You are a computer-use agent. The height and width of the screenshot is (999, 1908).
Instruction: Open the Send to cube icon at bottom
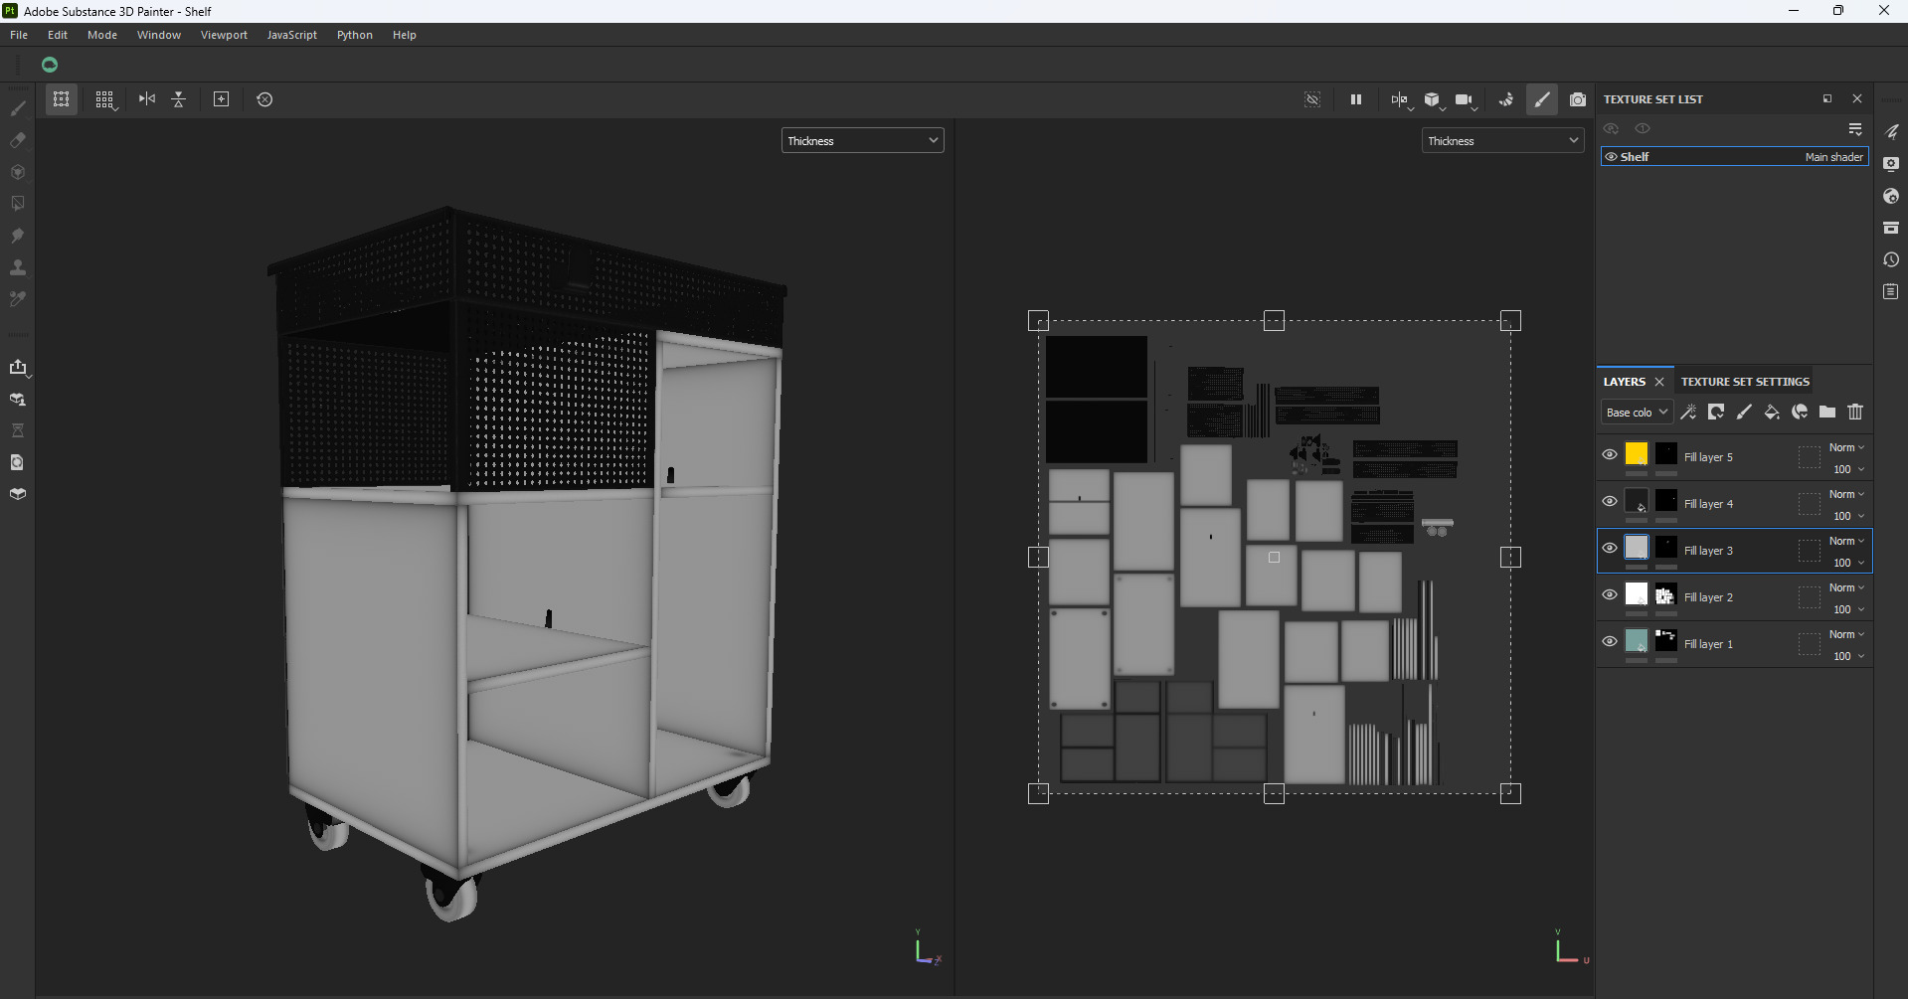pyautogui.click(x=18, y=494)
